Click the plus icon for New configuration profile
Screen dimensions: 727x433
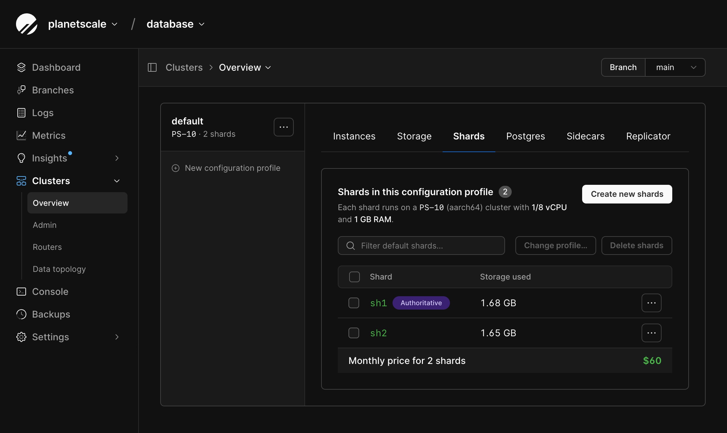(176, 168)
